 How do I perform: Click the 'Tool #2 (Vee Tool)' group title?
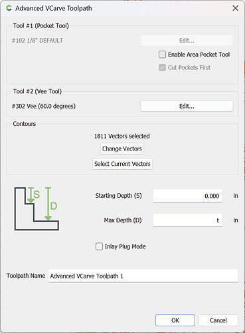[37, 91]
